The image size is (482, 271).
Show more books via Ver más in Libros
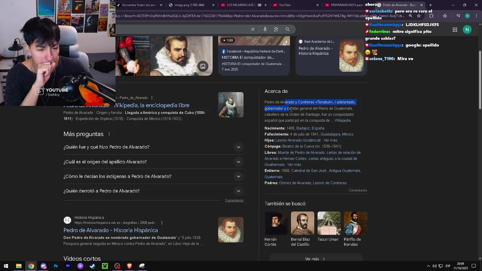294,165
